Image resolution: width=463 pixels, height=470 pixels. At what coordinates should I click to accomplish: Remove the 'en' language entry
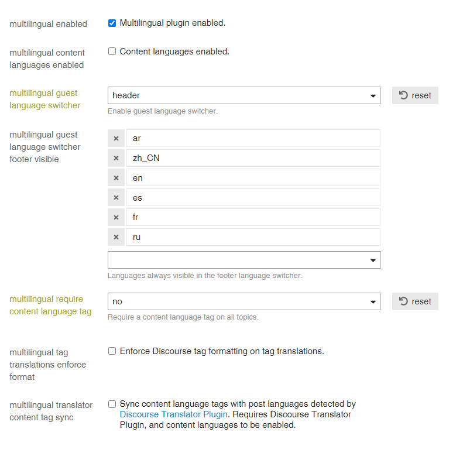116,178
